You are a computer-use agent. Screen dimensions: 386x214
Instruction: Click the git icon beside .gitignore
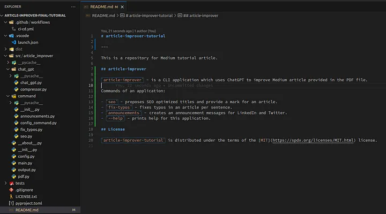pos(11,190)
